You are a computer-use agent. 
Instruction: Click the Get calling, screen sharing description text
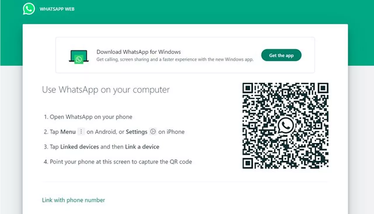[175, 59]
